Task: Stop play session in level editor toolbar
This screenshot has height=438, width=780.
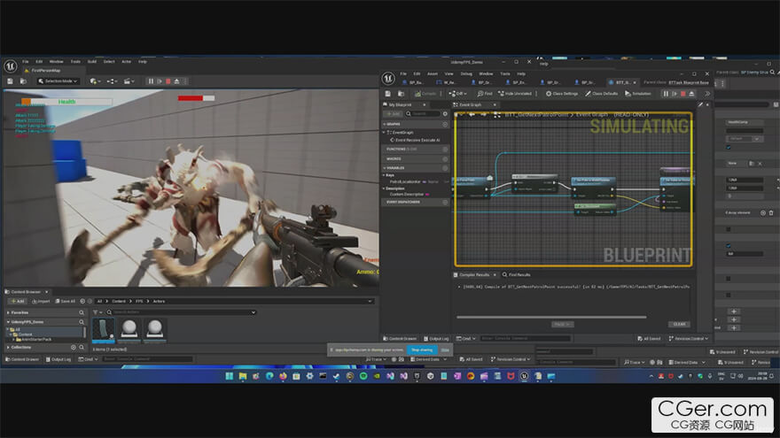Action: [x=168, y=81]
